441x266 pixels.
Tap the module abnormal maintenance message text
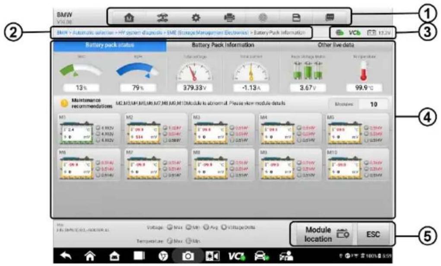point(200,103)
